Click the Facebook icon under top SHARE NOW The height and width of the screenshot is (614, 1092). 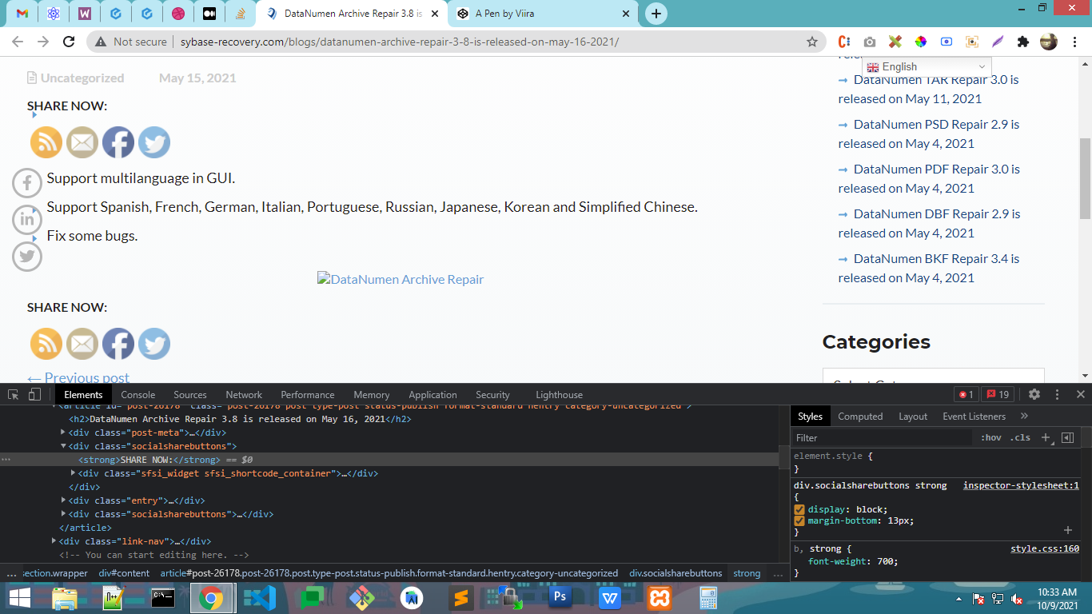118,142
